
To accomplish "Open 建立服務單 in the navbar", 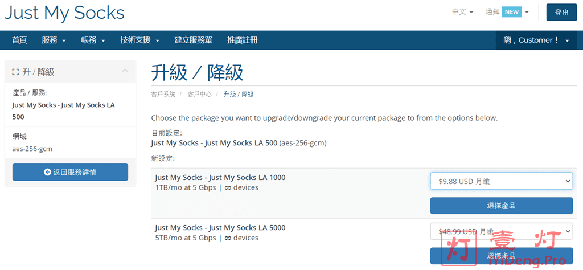I will pyautogui.click(x=194, y=40).
